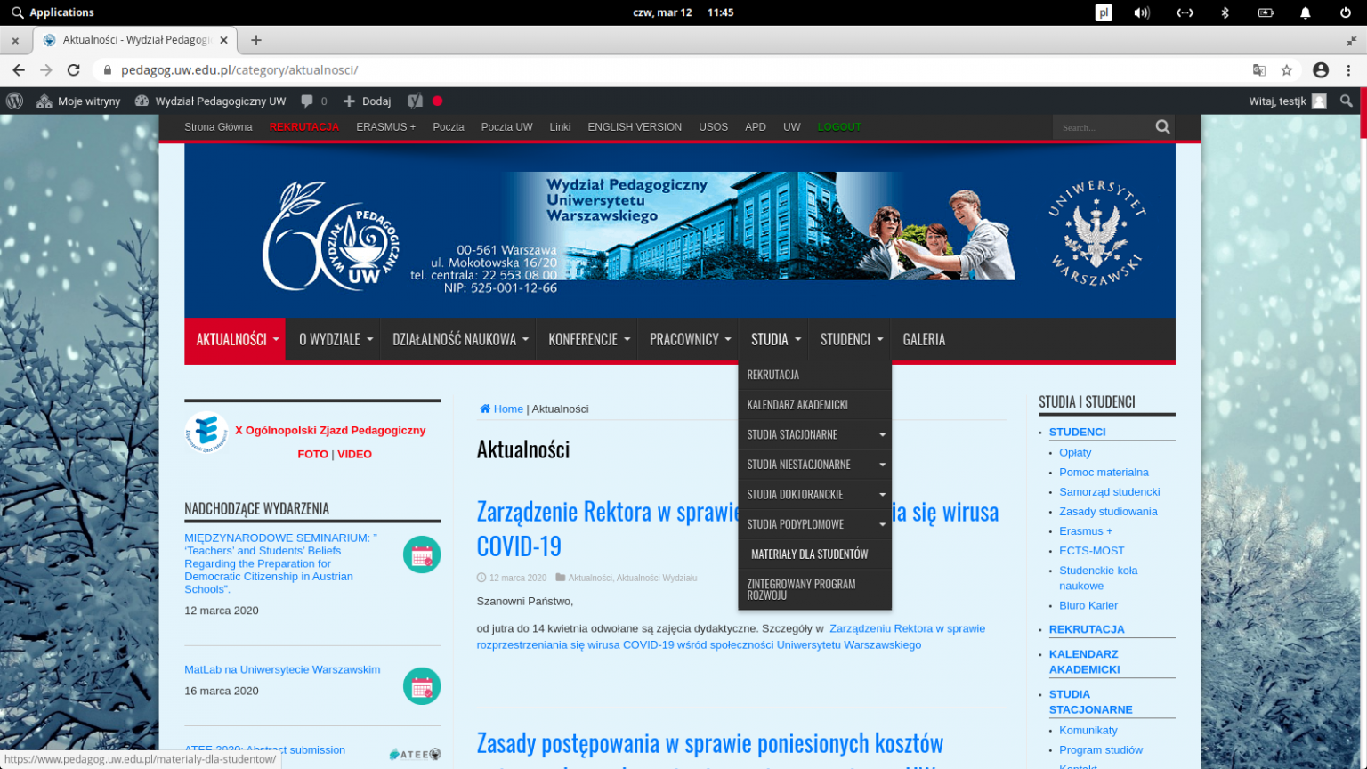
Task: Click the University of Warsaw eagle crest
Action: (1096, 232)
